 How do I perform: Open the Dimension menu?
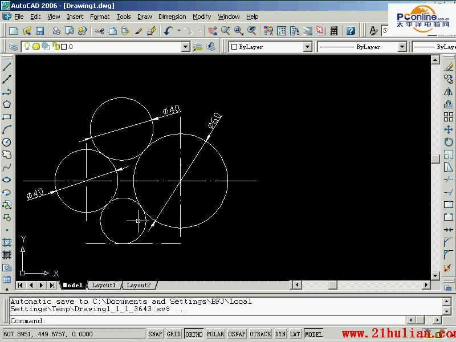(172, 17)
